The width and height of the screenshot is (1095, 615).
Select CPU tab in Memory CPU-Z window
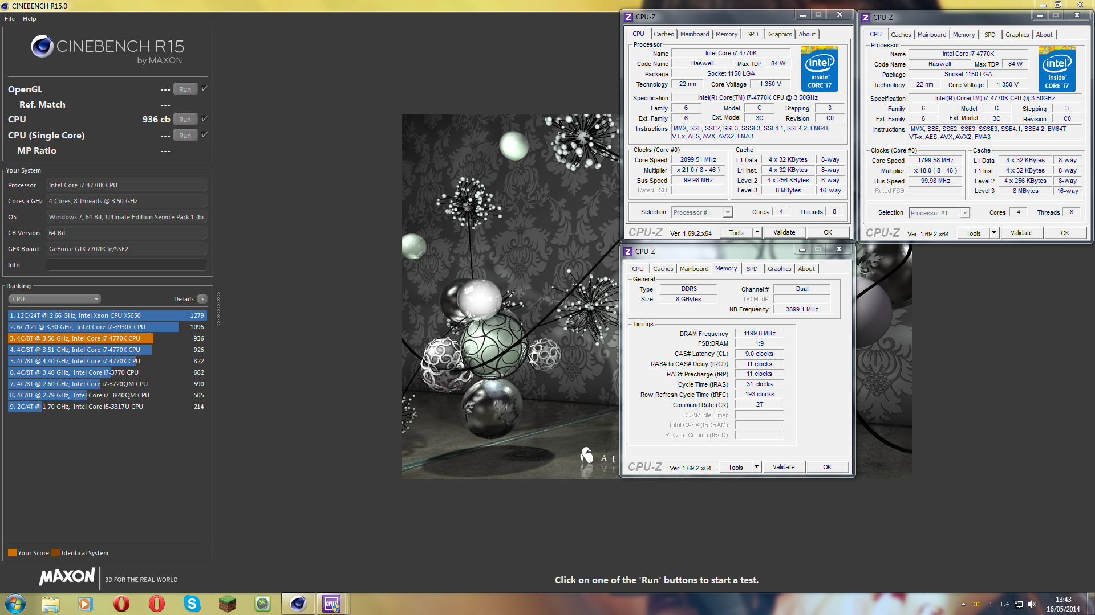click(638, 269)
